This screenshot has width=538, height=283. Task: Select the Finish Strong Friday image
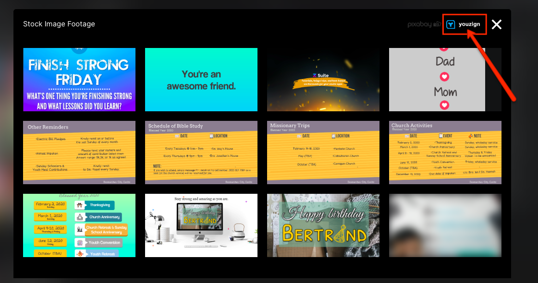point(79,80)
